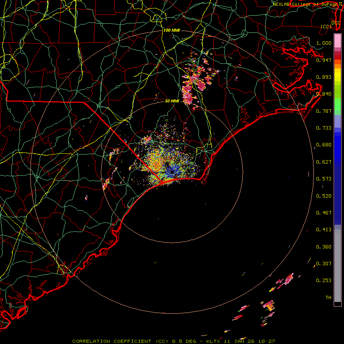Click the 0.520 legend value
This screenshot has height=344, width=344.
tap(324, 196)
